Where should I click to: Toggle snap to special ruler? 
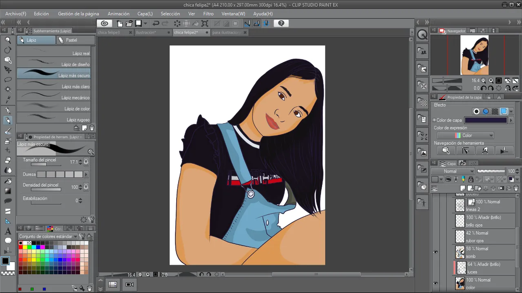[x=257, y=23]
